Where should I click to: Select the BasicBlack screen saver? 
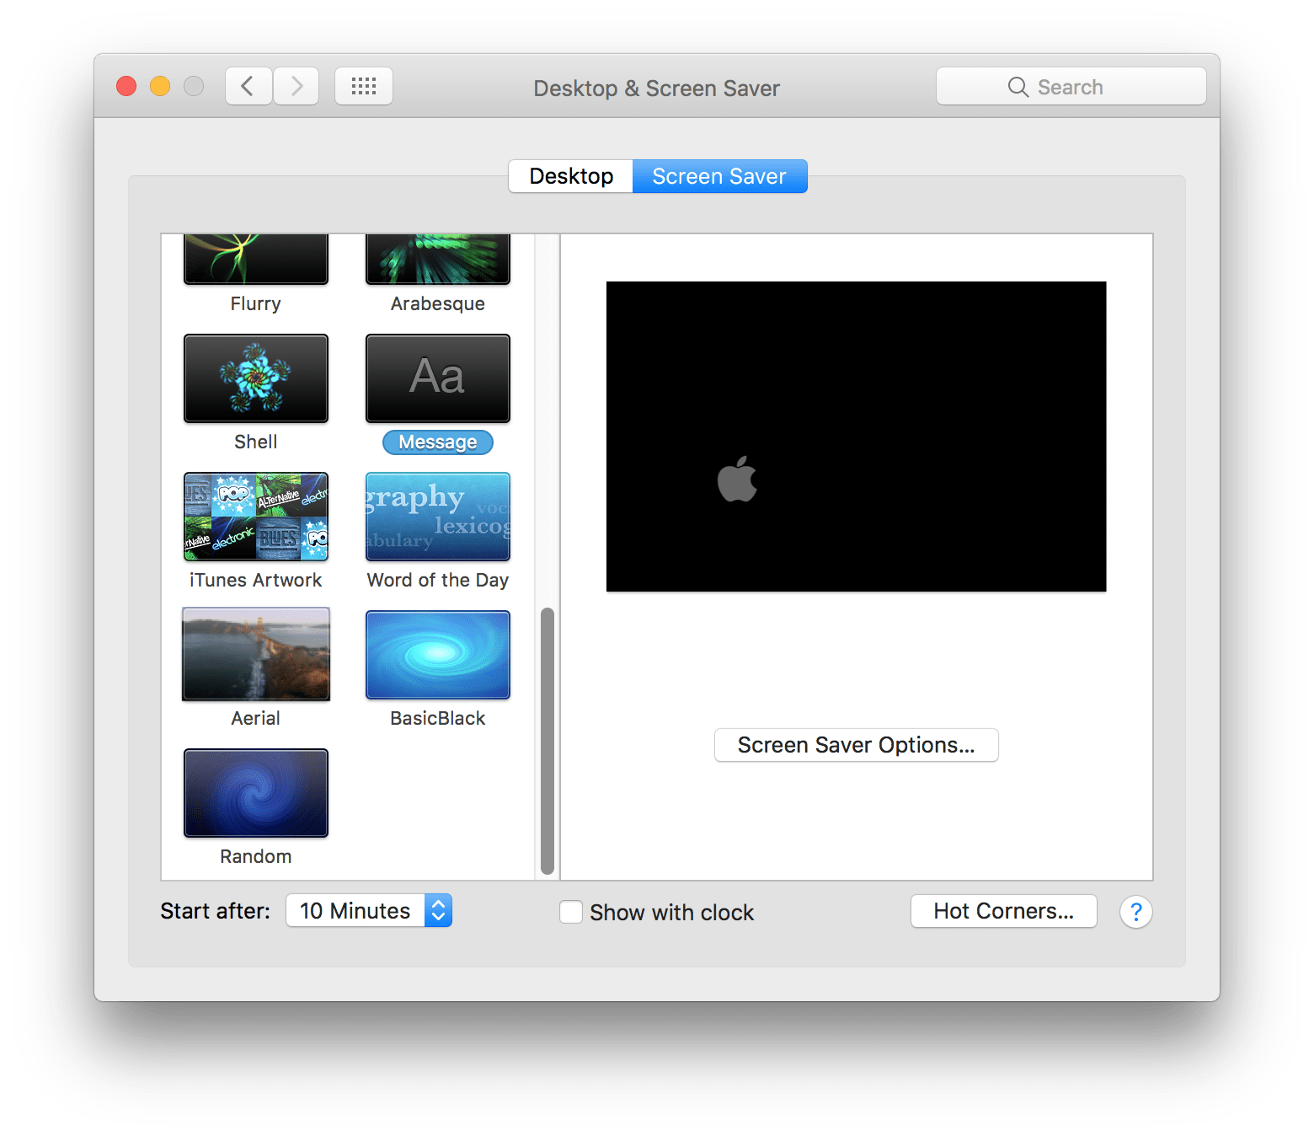click(437, 655)
